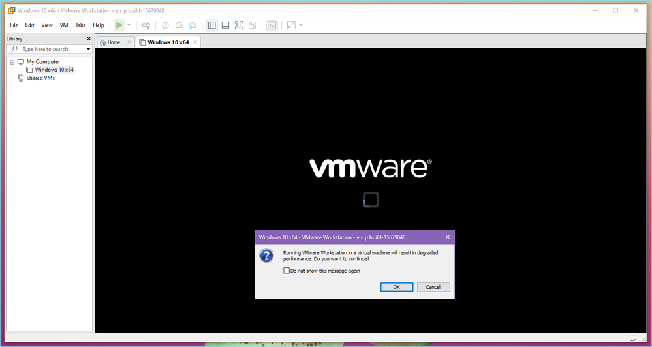Screen dimensions: 652x347
Task: Open the stretch display dropdown arrow
Action: [x=301, y=25]
